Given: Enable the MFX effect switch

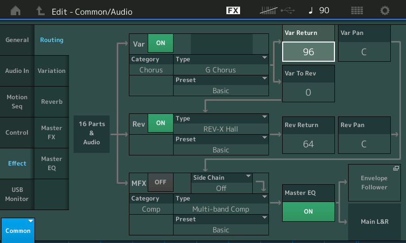Looking at the screenshot, I should pos(160,182).
